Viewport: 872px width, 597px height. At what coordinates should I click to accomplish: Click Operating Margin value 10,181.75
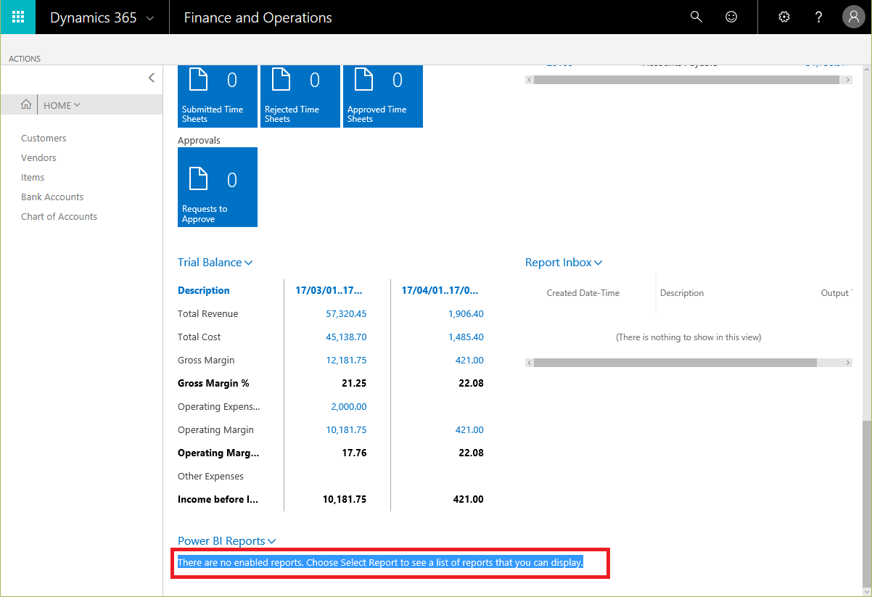click(346, 430)
